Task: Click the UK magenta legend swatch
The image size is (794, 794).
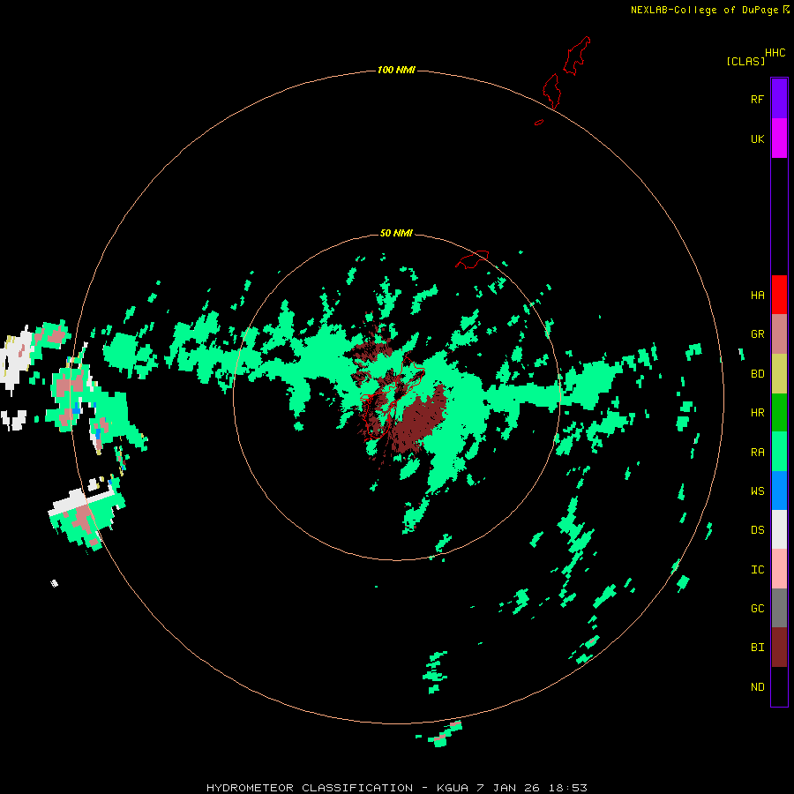Action: click(x=779, y=139)
